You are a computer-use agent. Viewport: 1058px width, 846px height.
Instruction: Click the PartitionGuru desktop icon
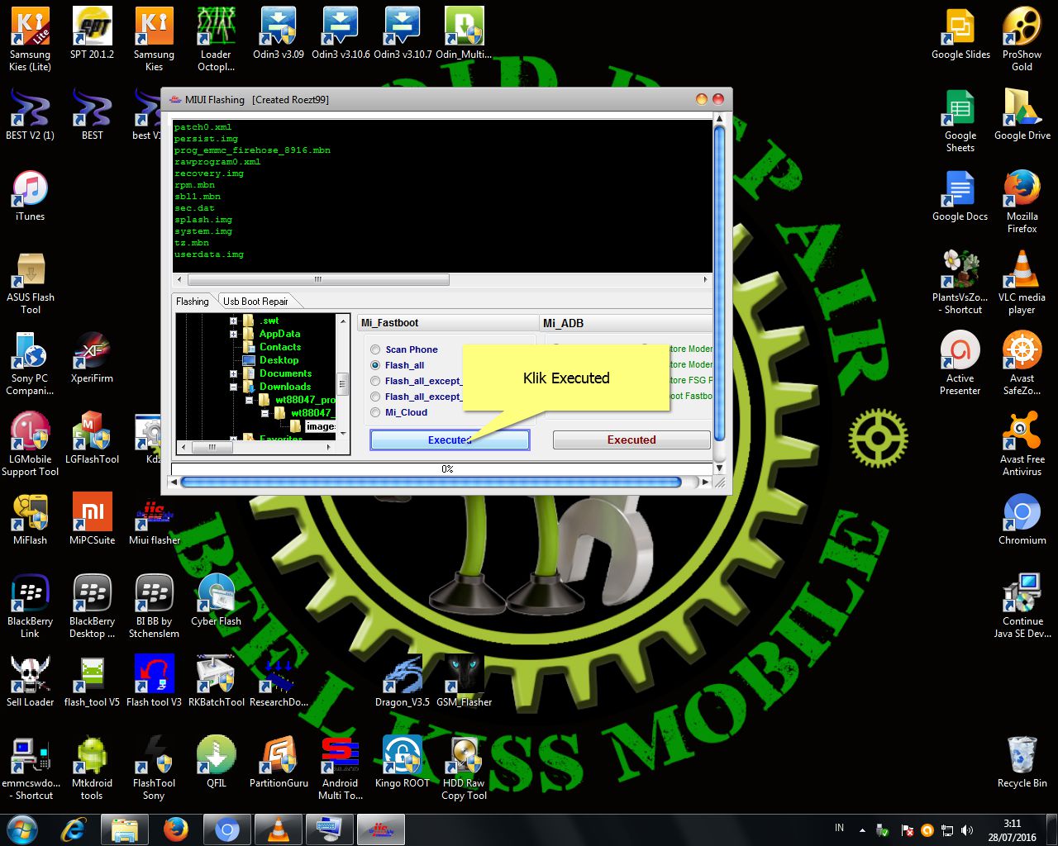click(x=279, y=763)
